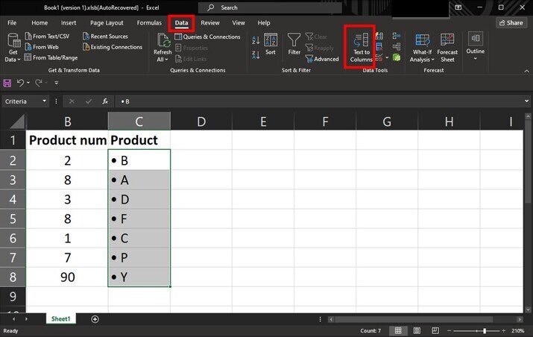Switch to Page Break Preview view
Screen dimensions: 533x337
pyautogui.click(x=435, y=330)
